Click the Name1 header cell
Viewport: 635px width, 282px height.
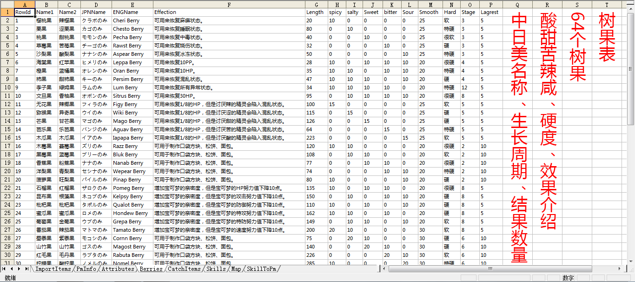[46, 12]
